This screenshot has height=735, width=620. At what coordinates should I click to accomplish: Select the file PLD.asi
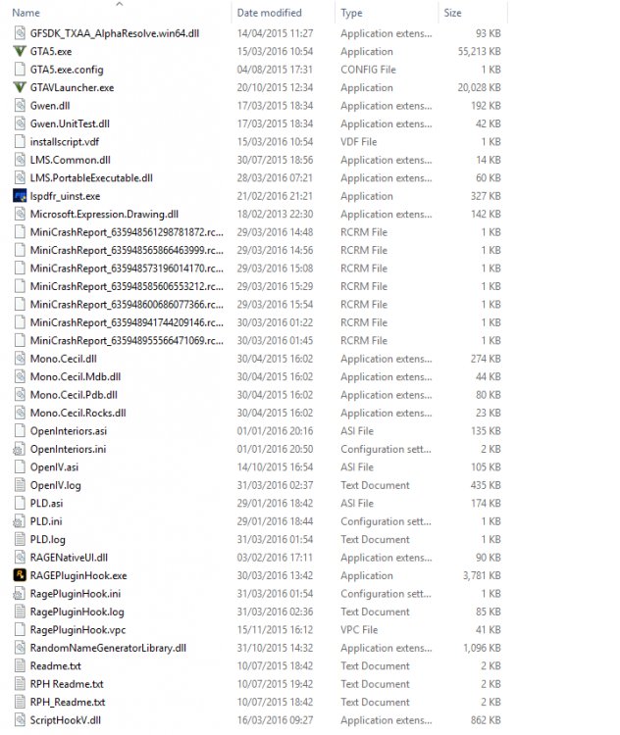pos(46,503)
